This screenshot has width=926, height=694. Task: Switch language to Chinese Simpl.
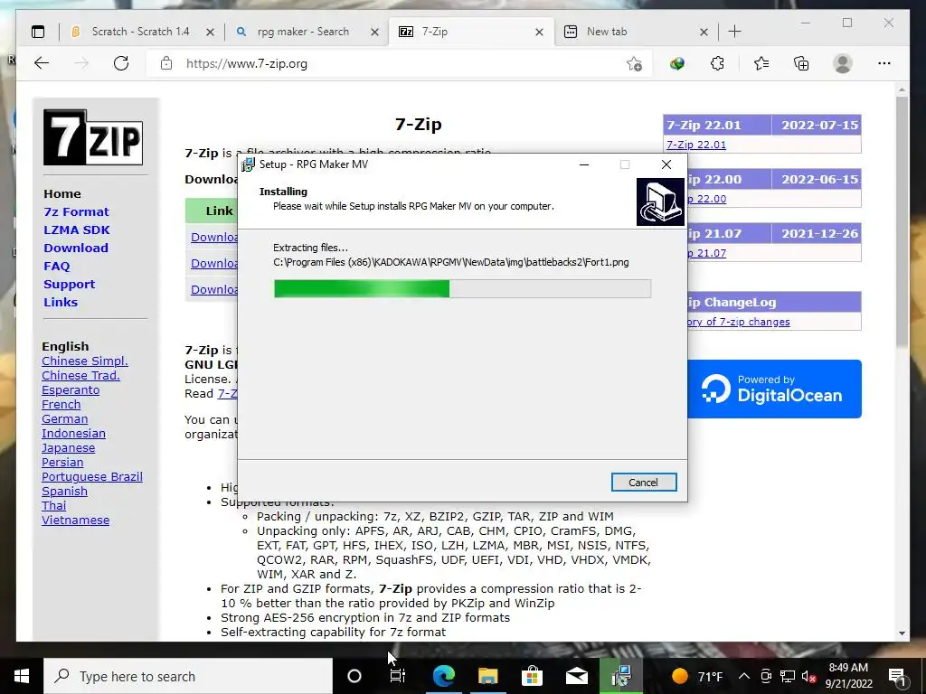tap(84, 361)
